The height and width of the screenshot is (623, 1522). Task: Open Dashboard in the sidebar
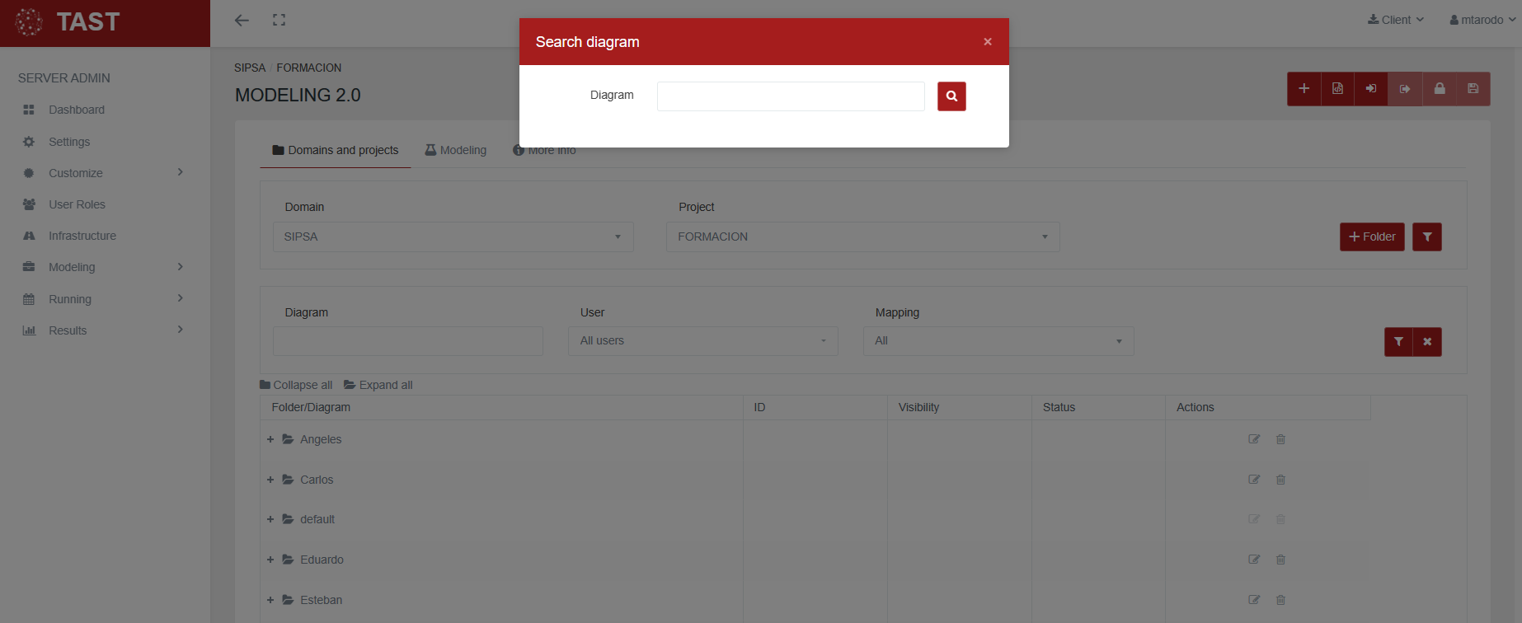click(76, 110)
